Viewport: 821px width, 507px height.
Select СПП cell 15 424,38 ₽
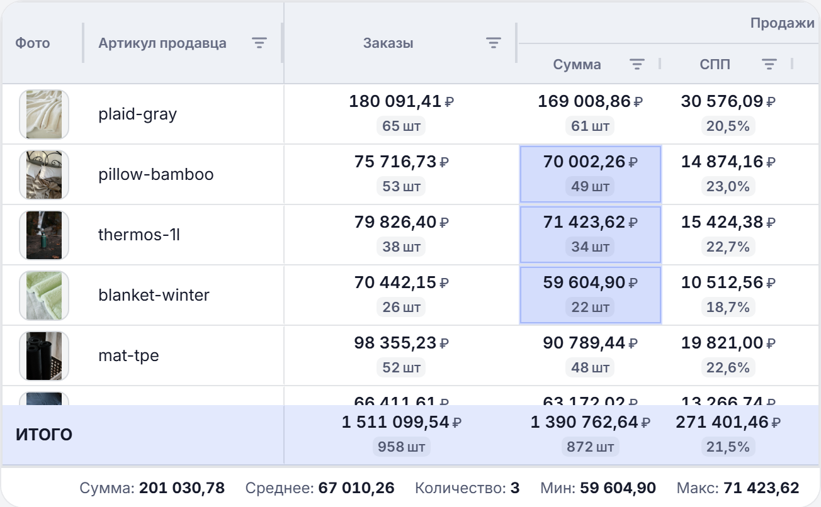click(x=728, y=235)
